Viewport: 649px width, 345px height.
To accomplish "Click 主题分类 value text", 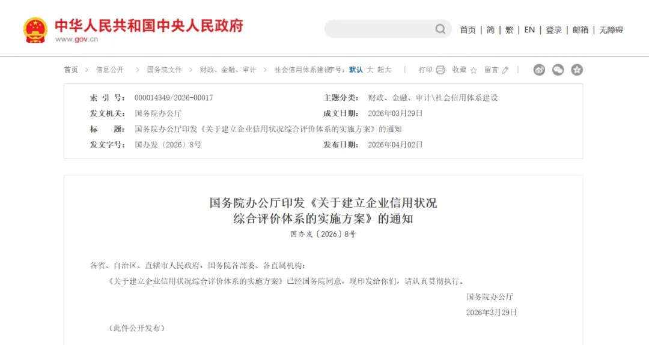I will [x=433, y=98].
